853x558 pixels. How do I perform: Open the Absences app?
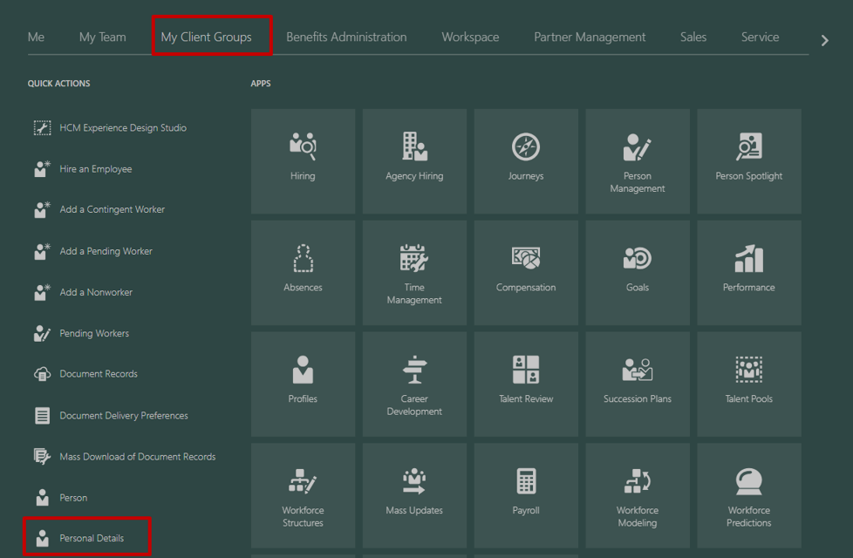tap(303, 272)
